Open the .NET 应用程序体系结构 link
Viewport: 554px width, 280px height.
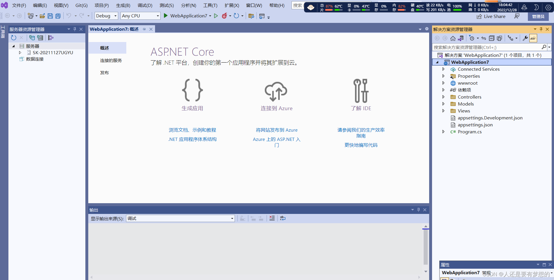coord(193,139)
